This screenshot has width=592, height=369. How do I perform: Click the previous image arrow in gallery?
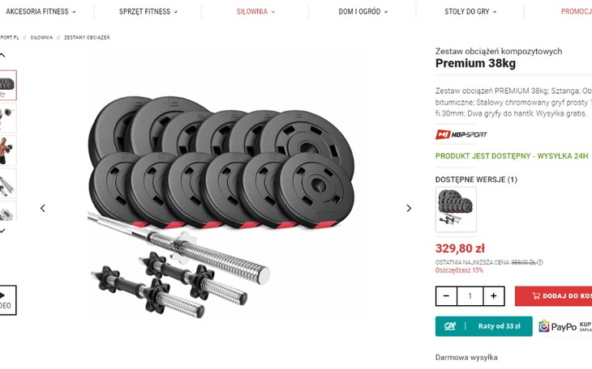click(43, 208)
